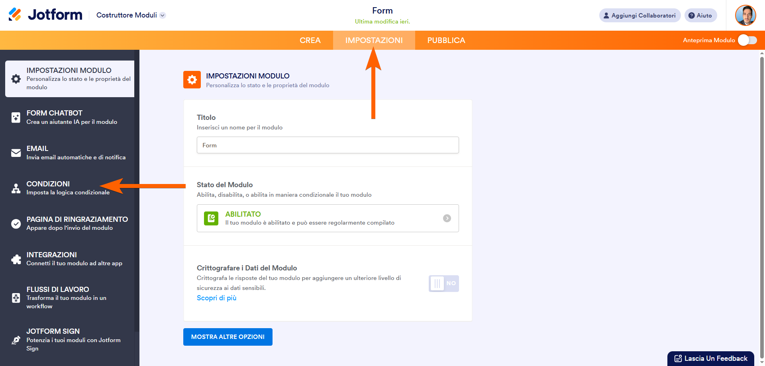Viewport: 765px width, 366px height.
Task: Open the Impostazioni Modulo gear icon in sidebar
Action: coord(16,79)
